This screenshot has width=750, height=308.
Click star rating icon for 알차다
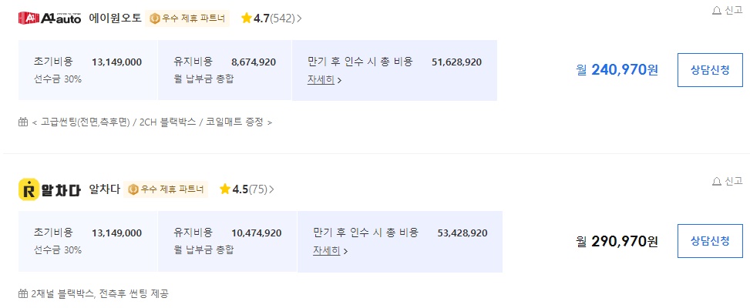(x=225, y=189)
